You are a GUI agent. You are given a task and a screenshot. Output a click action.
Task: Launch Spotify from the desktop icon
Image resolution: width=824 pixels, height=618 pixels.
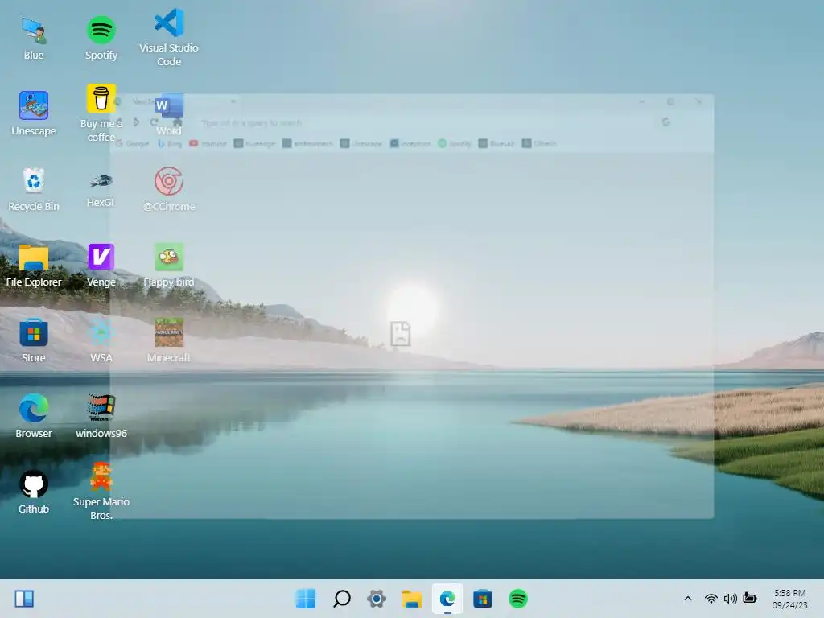tap(101, 39)
